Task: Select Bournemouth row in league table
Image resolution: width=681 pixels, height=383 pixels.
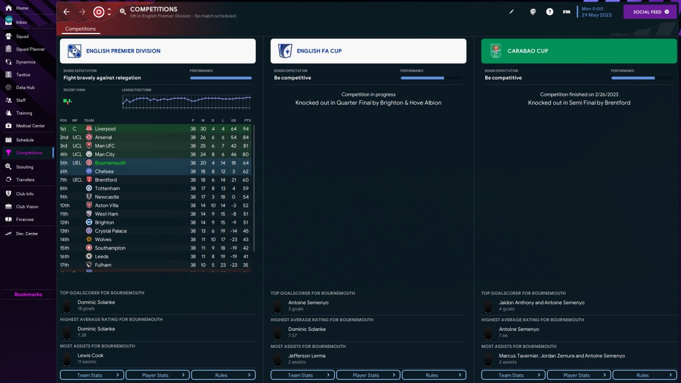Action: click(x=155, y=163)
